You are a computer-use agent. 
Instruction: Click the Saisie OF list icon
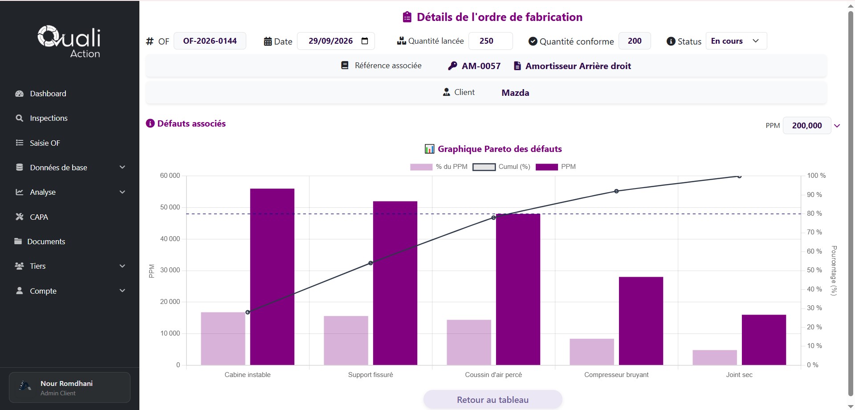point(19,143)
